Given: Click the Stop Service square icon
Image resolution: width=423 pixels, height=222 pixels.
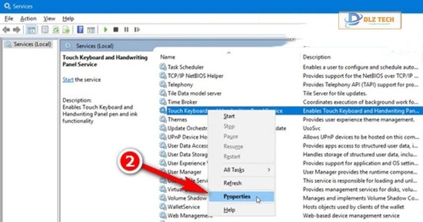Looking at the screenshot, I should (116, 30).
